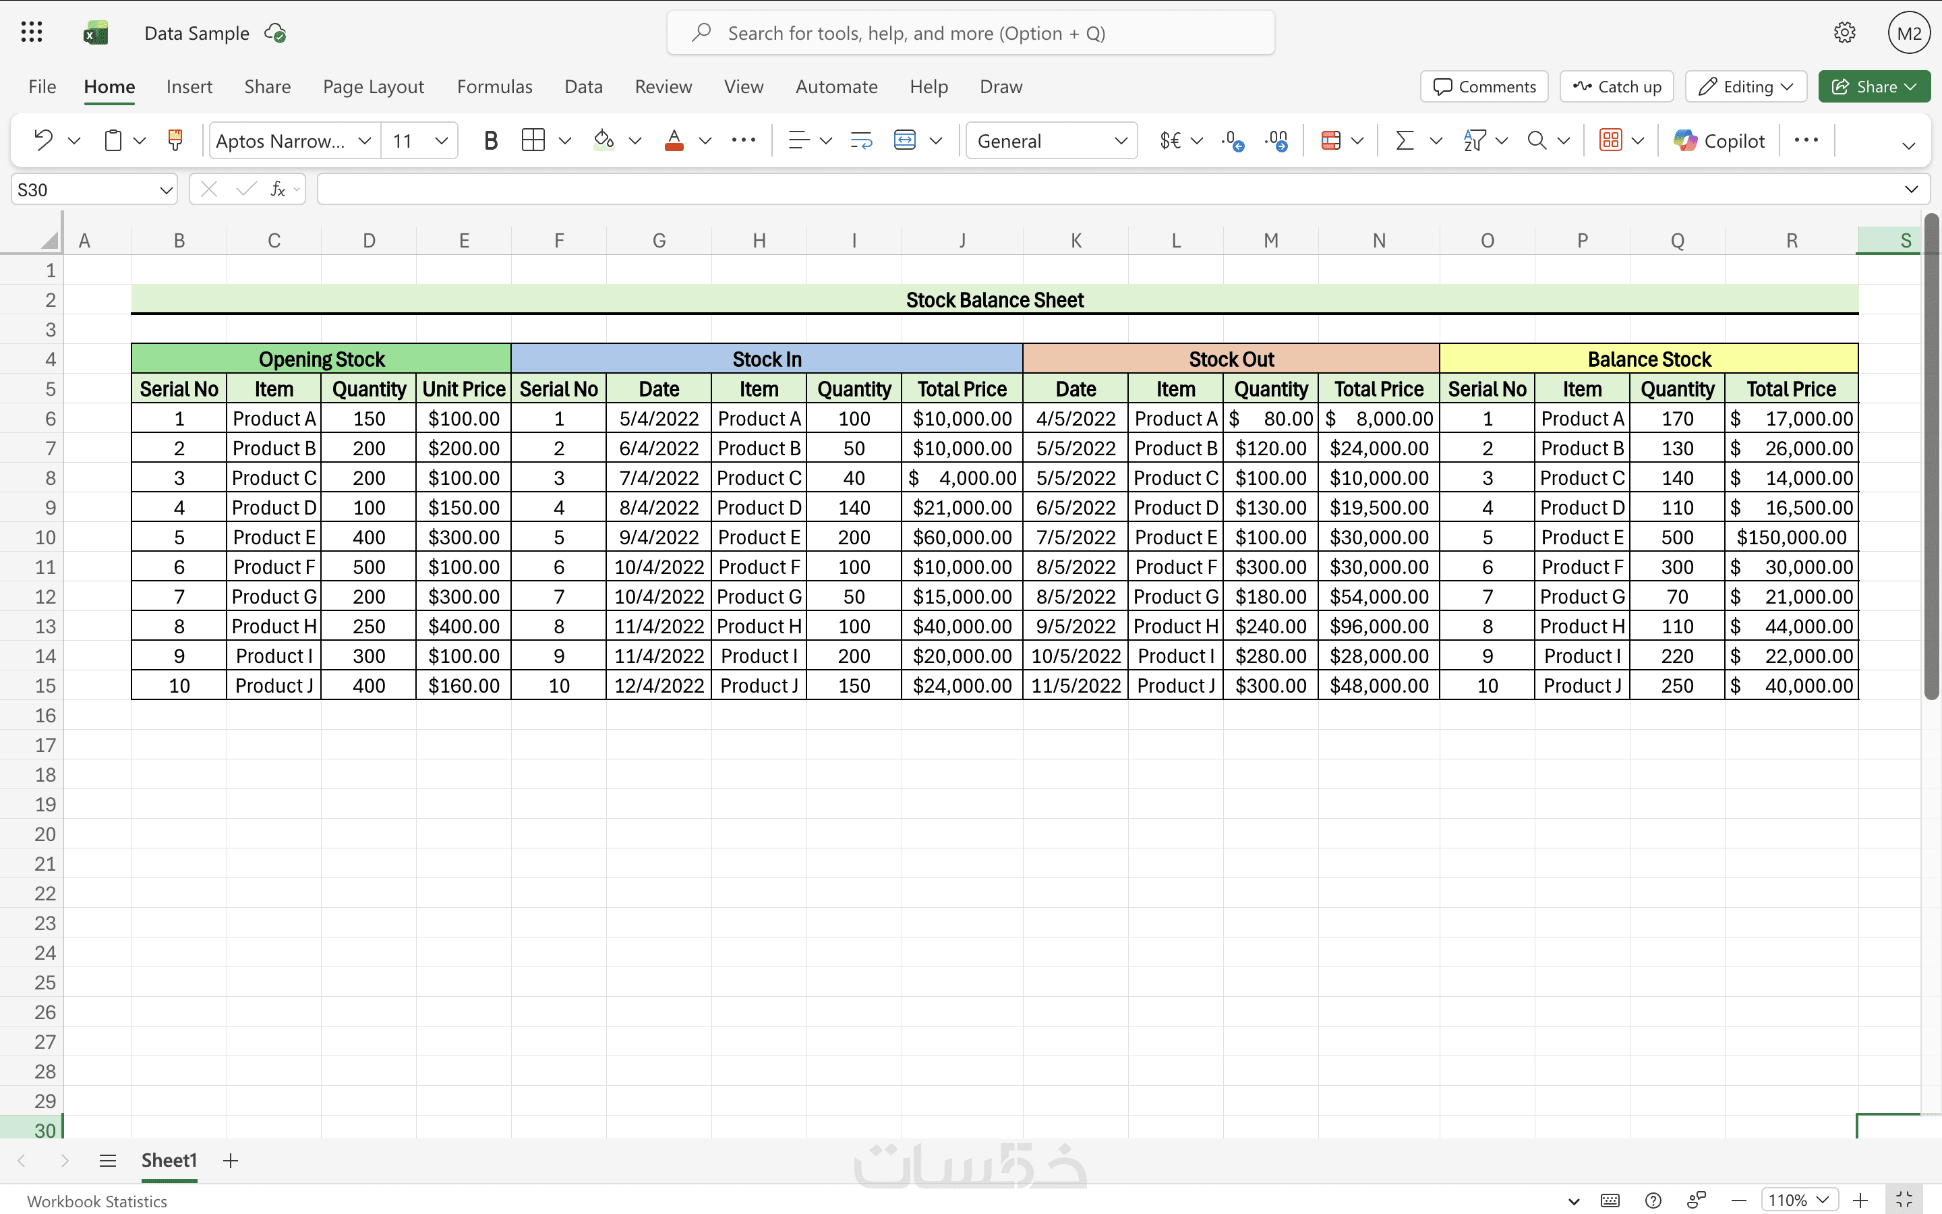Click the Undo icon
1942x1214 pixels.
click(x=43, y=140)
